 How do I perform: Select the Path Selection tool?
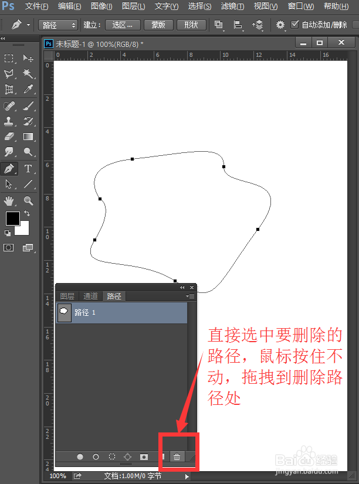pyautogui.click(x=9, y=184)
